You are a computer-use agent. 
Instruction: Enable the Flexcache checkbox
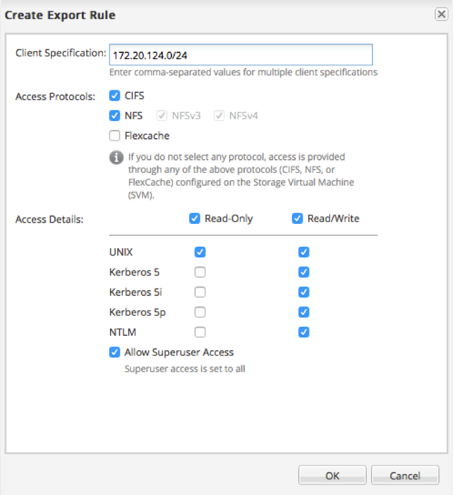(x=115, y=136)
